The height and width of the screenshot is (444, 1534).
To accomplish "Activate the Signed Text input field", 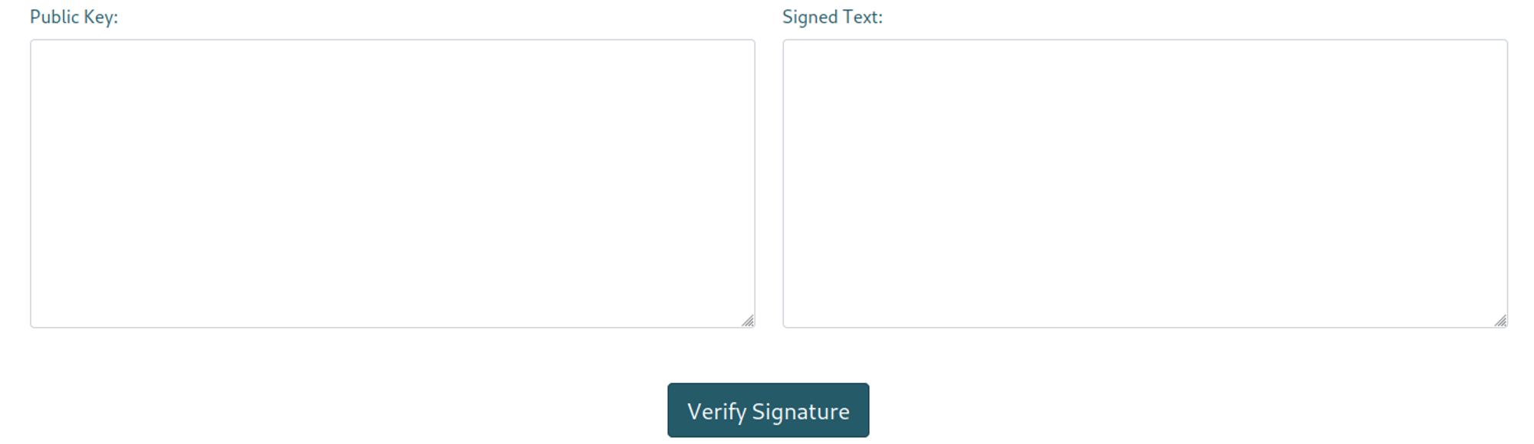I will pos(1144,184).
